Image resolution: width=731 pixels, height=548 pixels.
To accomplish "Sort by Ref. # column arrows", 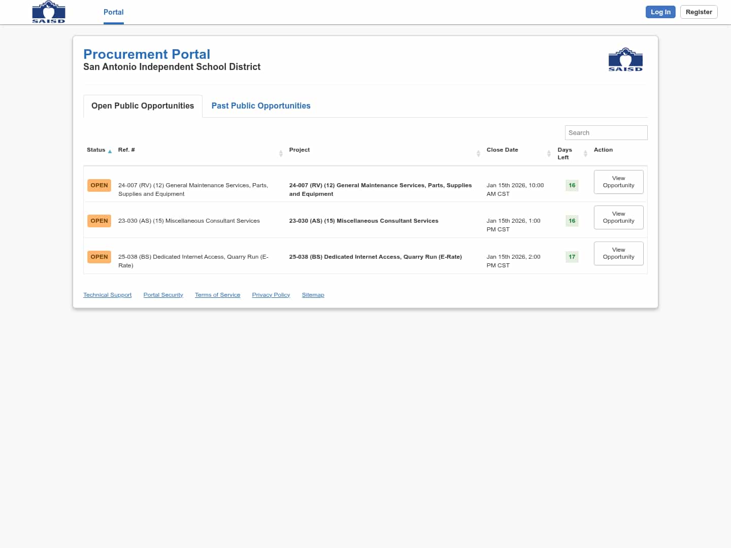I will pos(281,153).
